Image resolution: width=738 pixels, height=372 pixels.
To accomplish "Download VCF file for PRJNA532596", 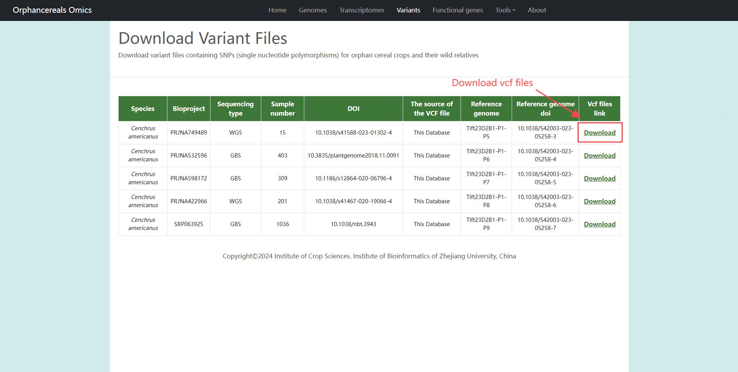I will pos(599,156).
